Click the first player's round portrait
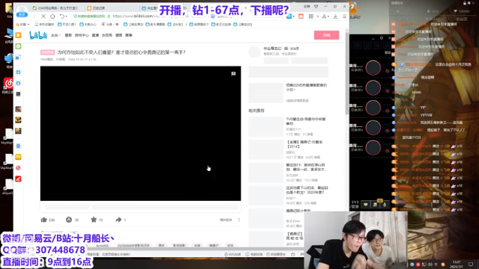The height and width of the screenshot is (269, 479). (373, 68)
